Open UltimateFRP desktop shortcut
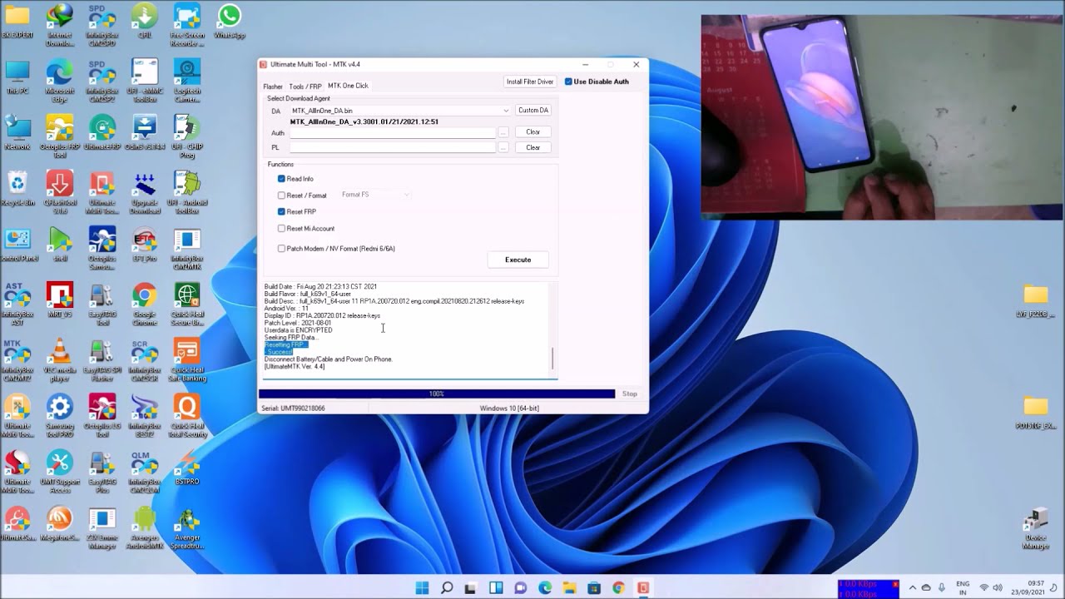This screenshot has width=1065, height=599. pyautogui.click(x=102, y=133)
